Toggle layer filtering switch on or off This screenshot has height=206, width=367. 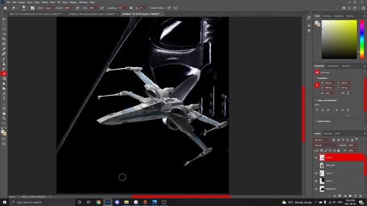(x=357, y=140)
